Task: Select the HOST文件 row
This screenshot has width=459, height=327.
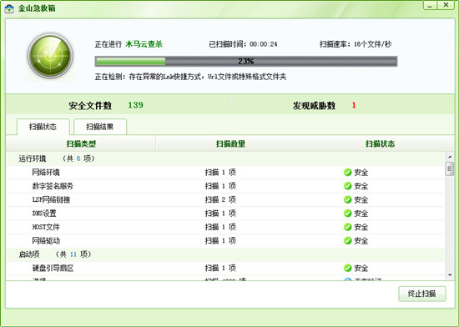Action: point(225,227)
